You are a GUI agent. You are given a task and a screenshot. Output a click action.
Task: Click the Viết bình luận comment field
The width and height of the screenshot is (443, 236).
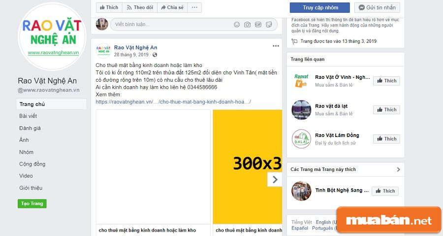pyautogui.click(x=193, y=25)
